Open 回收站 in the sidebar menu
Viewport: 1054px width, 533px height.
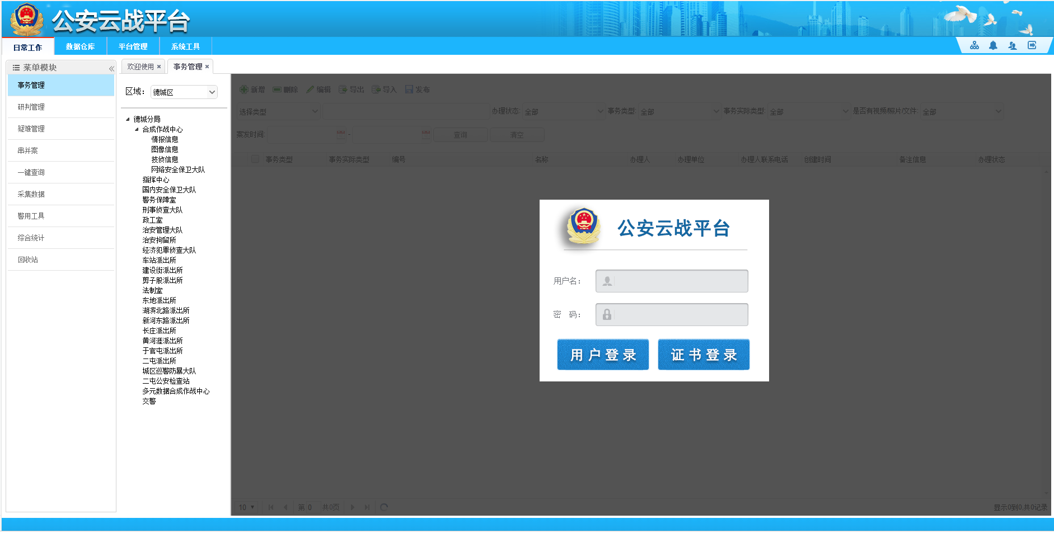click(61, 260)
